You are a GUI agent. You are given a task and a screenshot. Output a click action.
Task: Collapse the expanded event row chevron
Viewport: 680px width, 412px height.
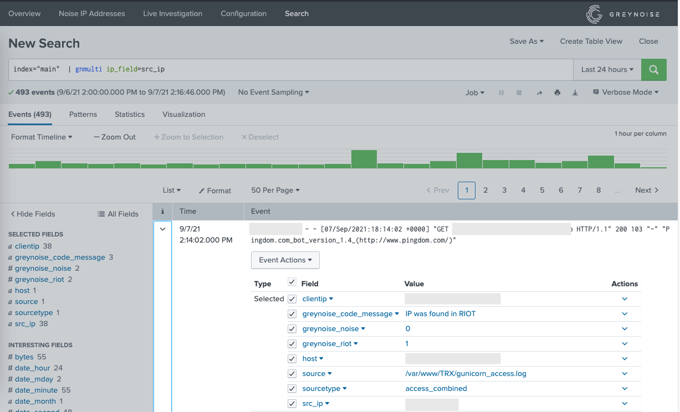(162, 229)
